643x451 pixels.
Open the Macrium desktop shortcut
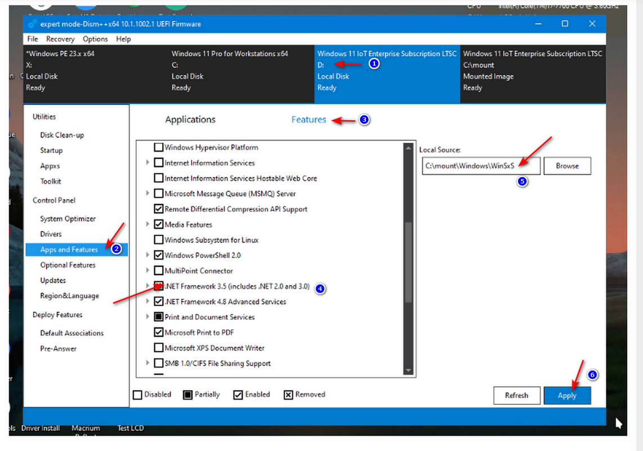[86, 430]
